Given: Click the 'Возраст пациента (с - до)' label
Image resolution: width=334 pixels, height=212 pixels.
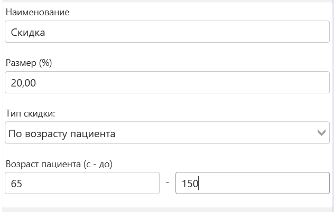Looking at the screenshot, I should 59,164.
